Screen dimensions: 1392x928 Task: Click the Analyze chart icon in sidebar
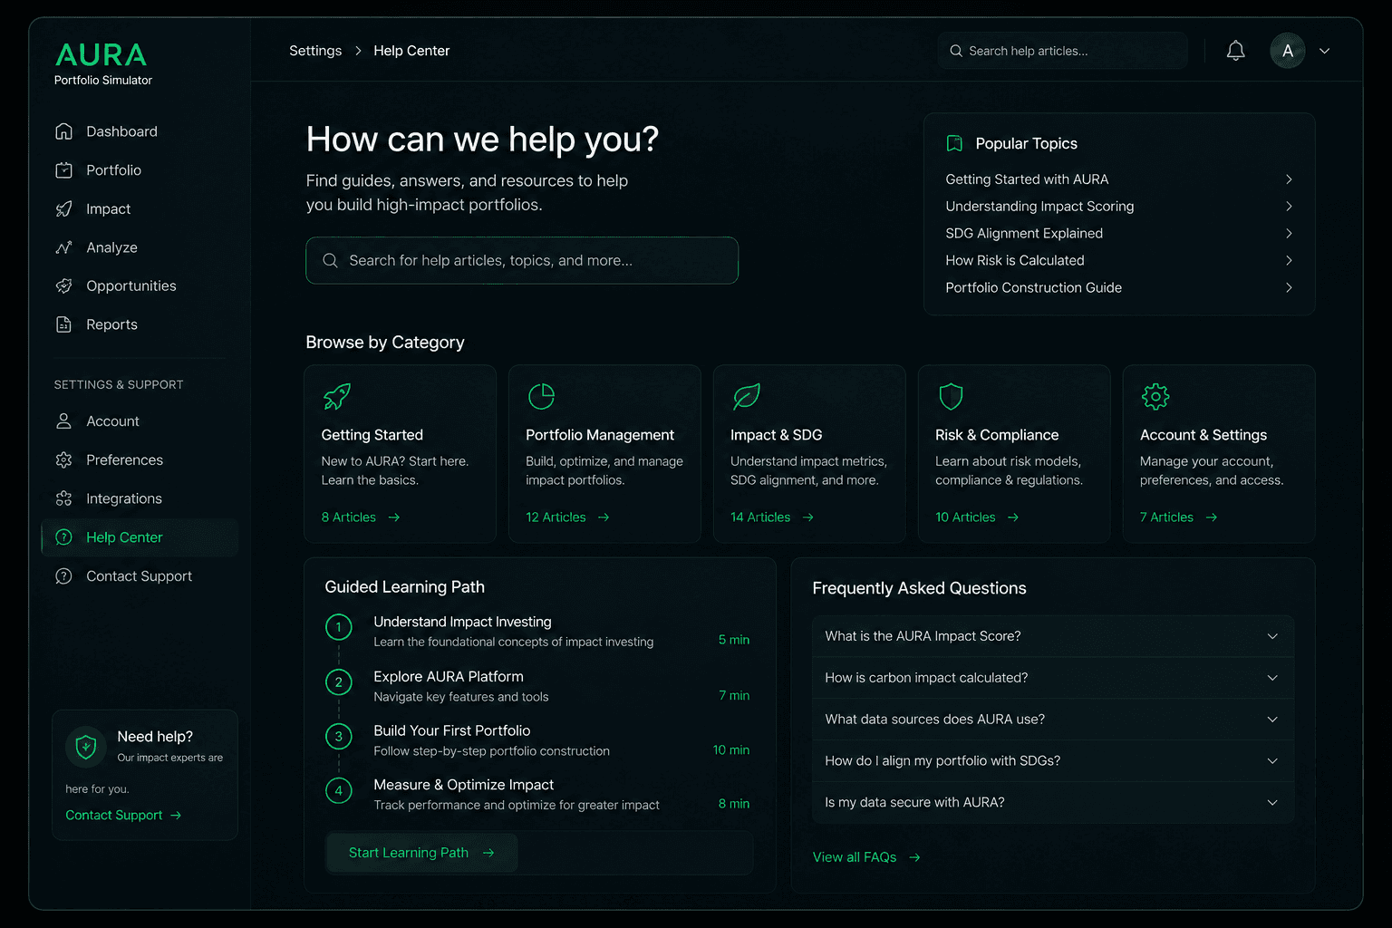(x=63, y=247)
